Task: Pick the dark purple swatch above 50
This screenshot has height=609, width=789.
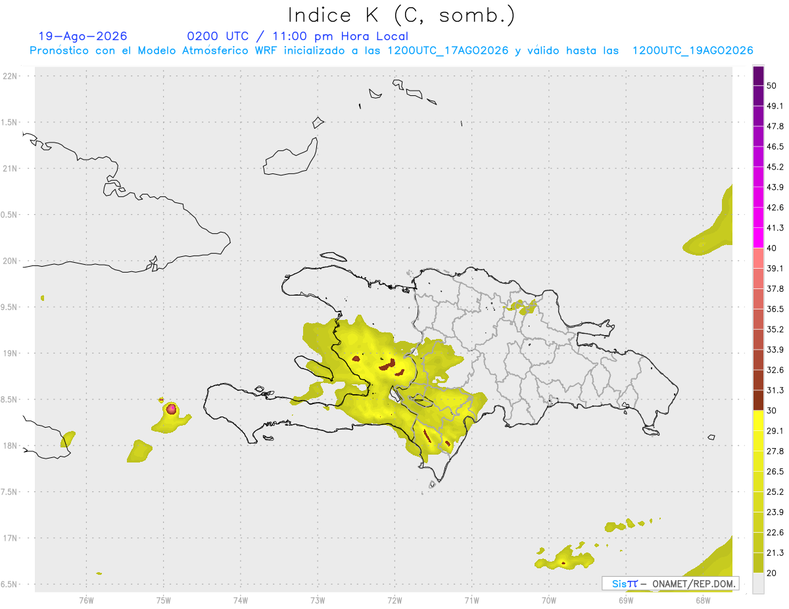Action: pos(758,76)
